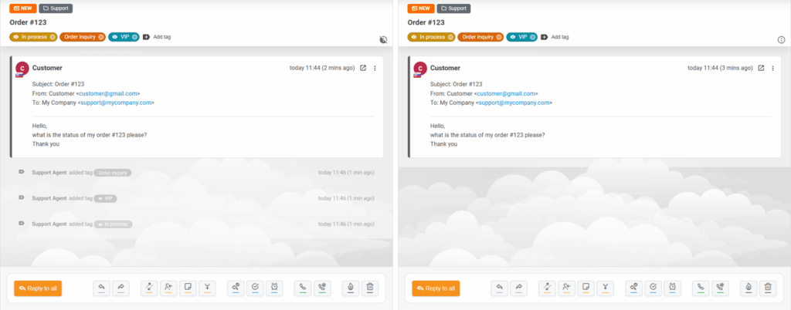Open three-dot message menu in left panel

tap(375, 68)
